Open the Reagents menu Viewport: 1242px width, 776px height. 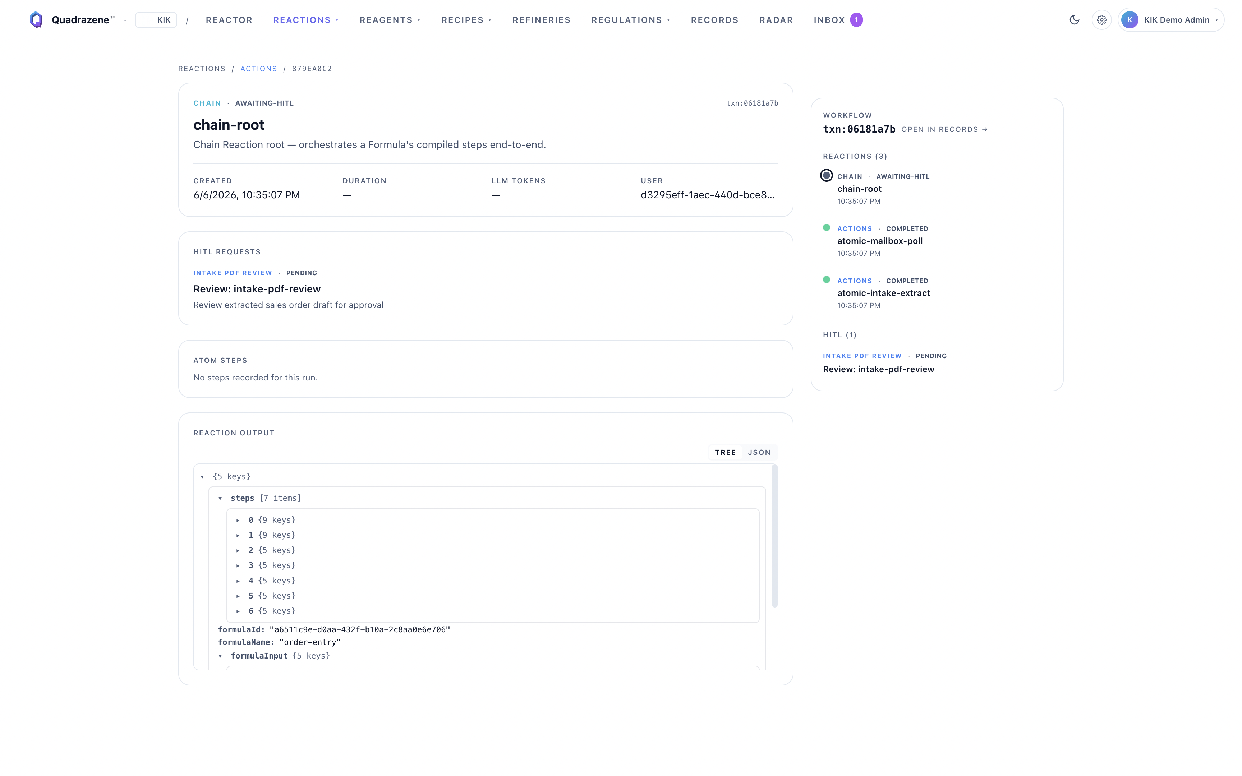390,20
